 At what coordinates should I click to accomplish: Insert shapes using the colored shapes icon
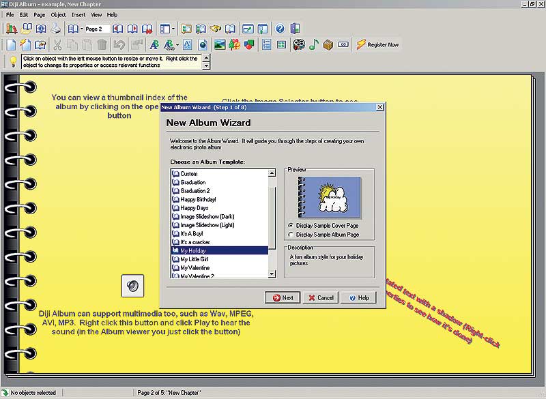[249, 44]
